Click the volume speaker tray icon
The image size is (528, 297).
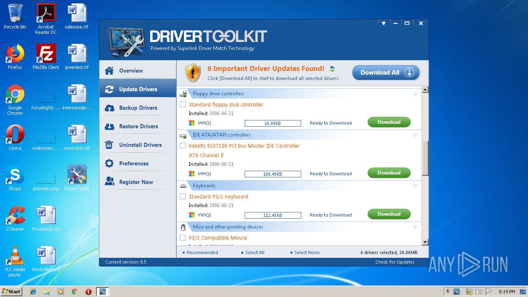click(x=479, y=292)
